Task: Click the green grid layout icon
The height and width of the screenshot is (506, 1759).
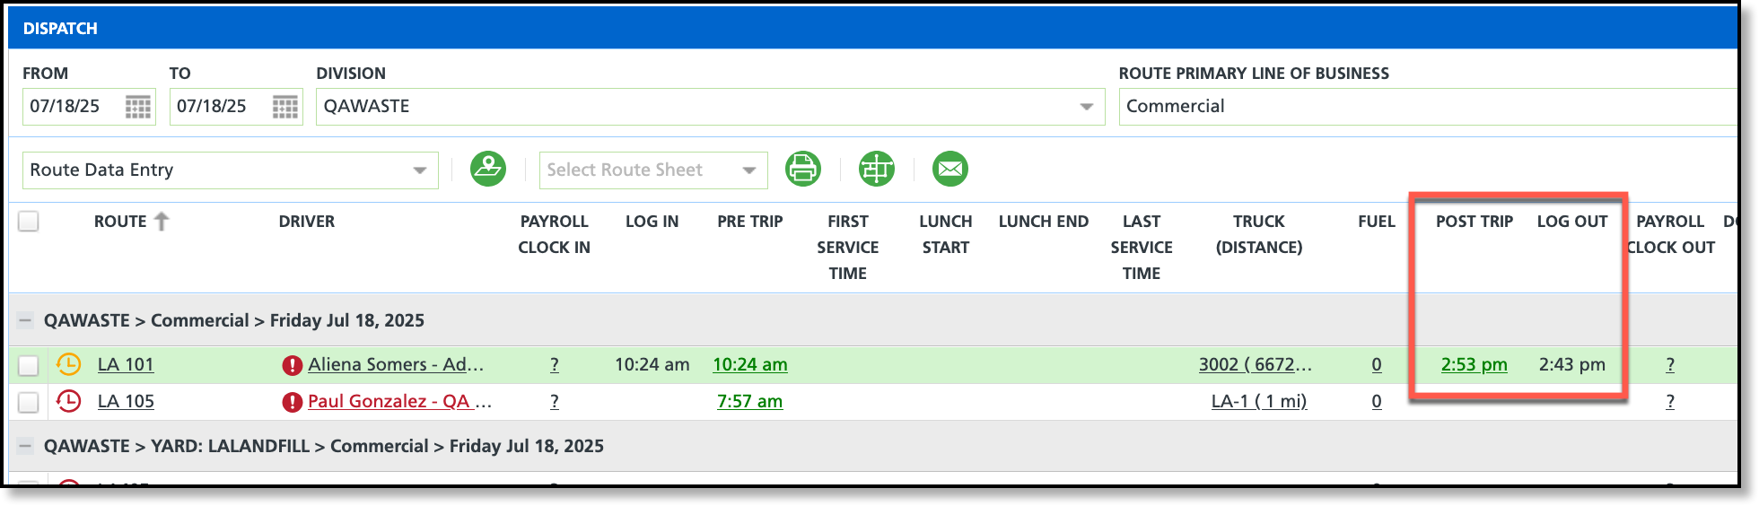Action: pyautogui.click(x=877, y=169)
